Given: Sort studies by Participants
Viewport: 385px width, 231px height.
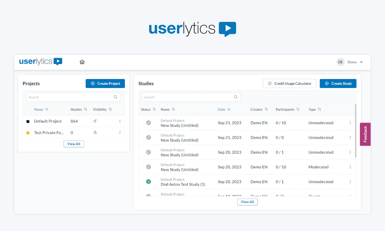Looking at the screenshot, I should (288, 109).
